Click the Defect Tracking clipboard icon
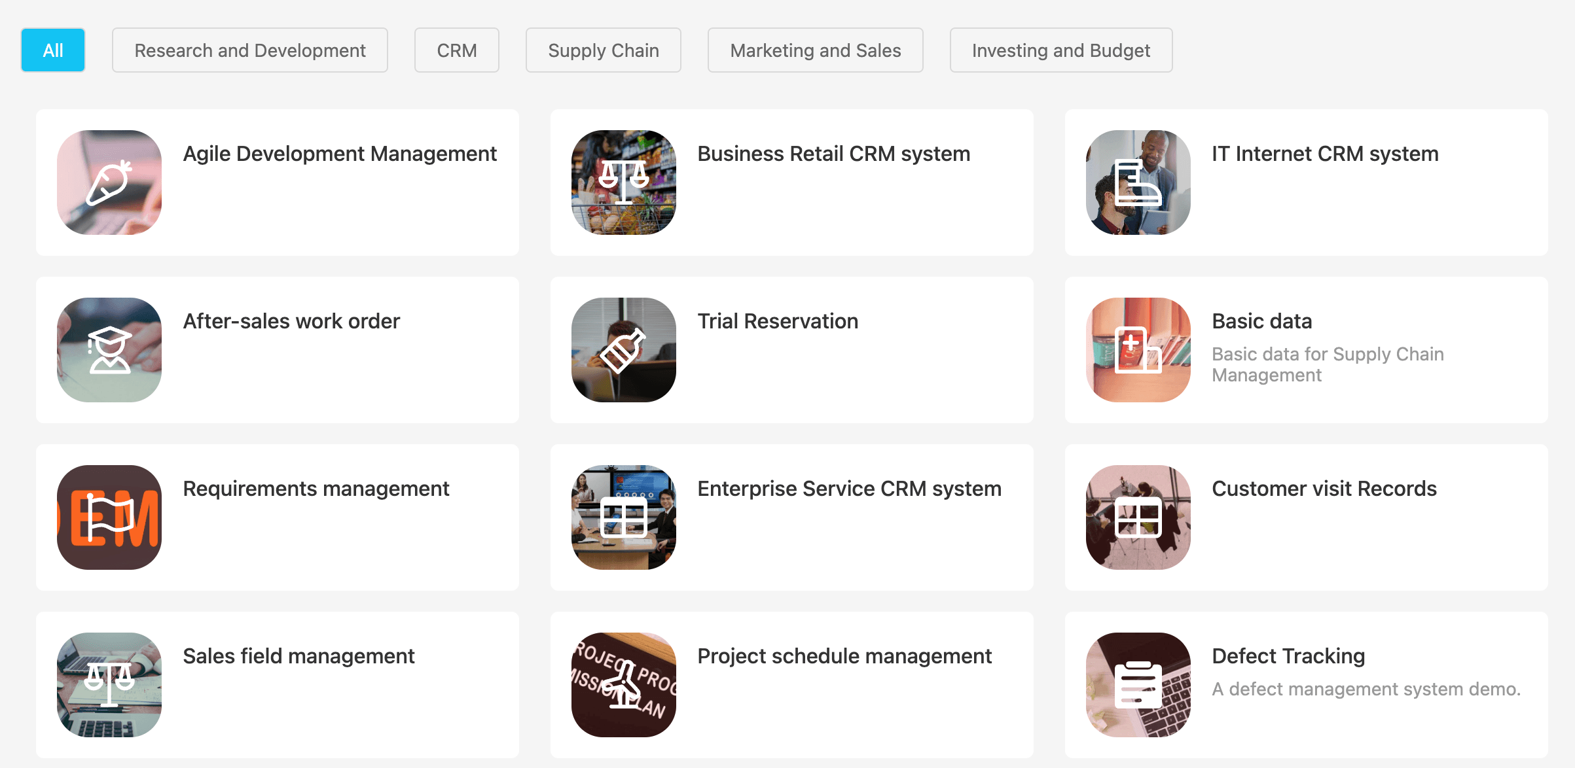 click(x=1138, y=684)
